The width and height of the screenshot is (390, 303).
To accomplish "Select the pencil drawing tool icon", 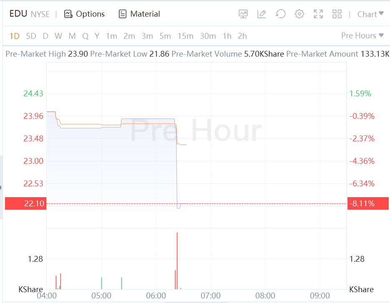I will [262, 14].
